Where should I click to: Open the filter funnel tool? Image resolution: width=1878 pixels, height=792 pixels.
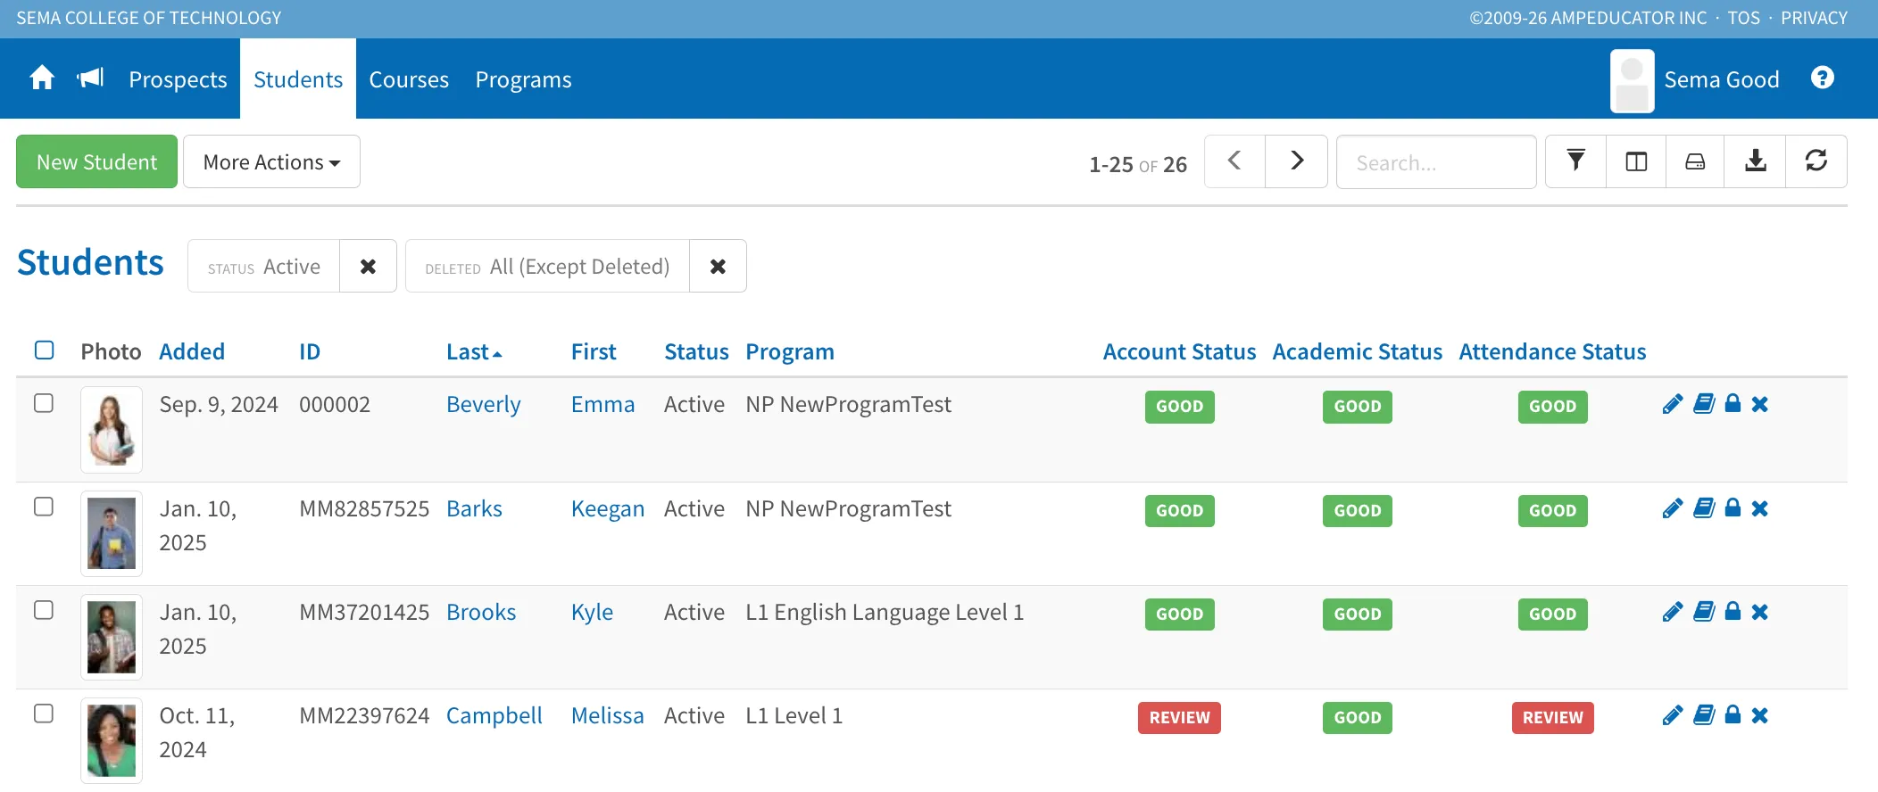pos(1575,161)
